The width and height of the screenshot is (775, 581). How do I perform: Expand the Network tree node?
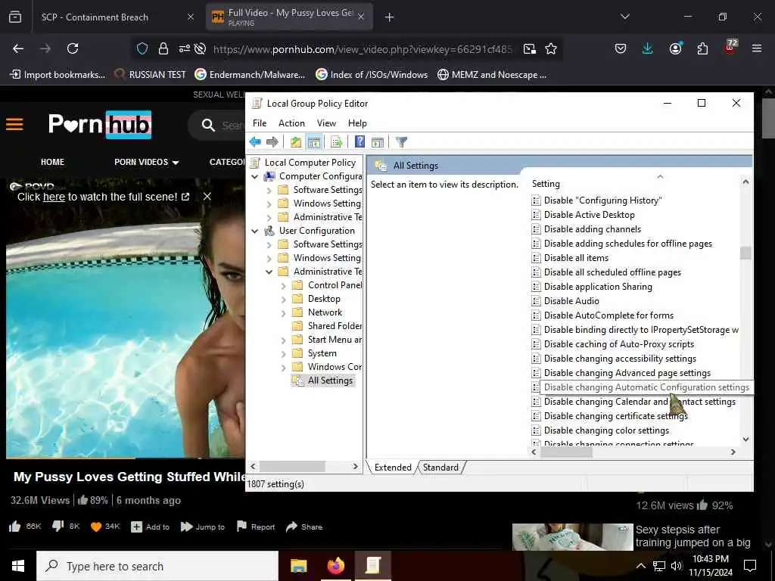point(283,312)
